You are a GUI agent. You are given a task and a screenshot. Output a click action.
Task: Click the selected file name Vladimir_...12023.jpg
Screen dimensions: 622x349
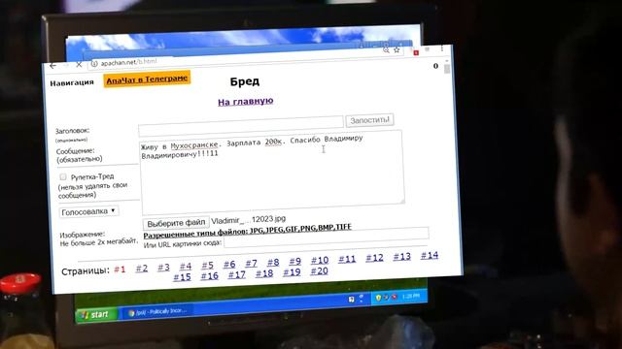tap(249, 220)
